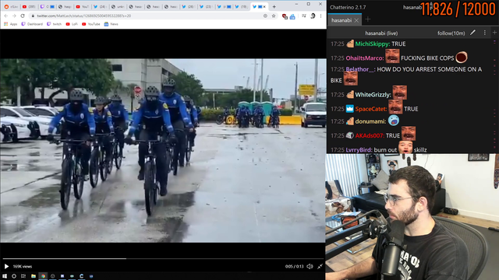Switch to the Twitch tab next to YouTube (395)
499x280 pixels.
pyautogui.click(x=47, y=6)
